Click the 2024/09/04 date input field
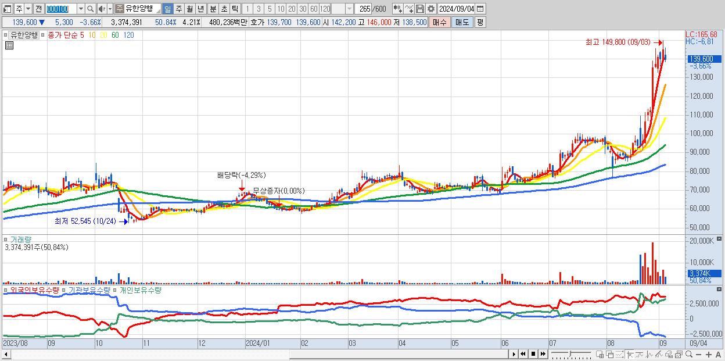This screenshot has width=725, height=361. coord(457,9)
